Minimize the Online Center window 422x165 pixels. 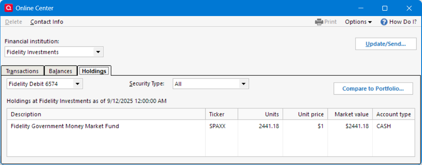[360, 8]
